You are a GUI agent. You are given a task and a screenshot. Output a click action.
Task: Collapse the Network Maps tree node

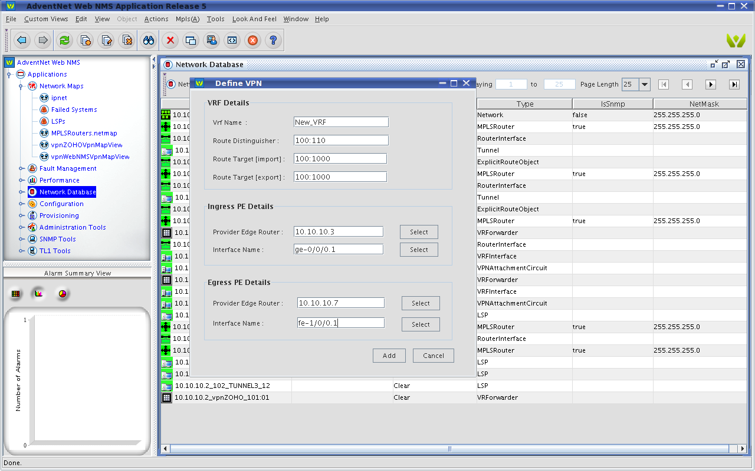[x=21, y=87]
